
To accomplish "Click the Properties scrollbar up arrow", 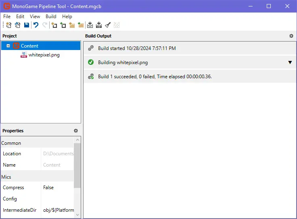I will 77,140.
